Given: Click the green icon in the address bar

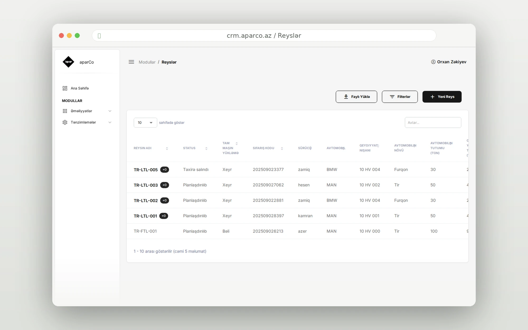Looking at the screenshot, I should (99, 36).
